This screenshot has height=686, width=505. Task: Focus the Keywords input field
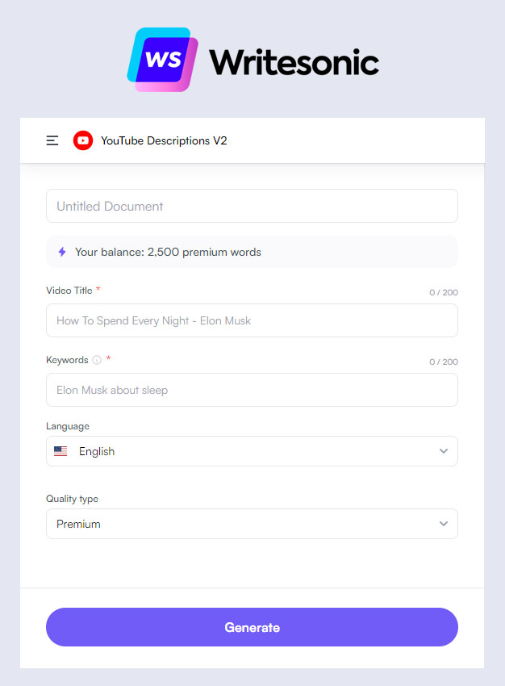252,390
